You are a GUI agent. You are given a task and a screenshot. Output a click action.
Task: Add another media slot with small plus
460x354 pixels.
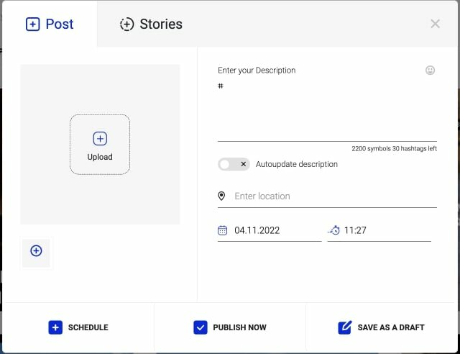pyautogui.click(x=36, y=251)
